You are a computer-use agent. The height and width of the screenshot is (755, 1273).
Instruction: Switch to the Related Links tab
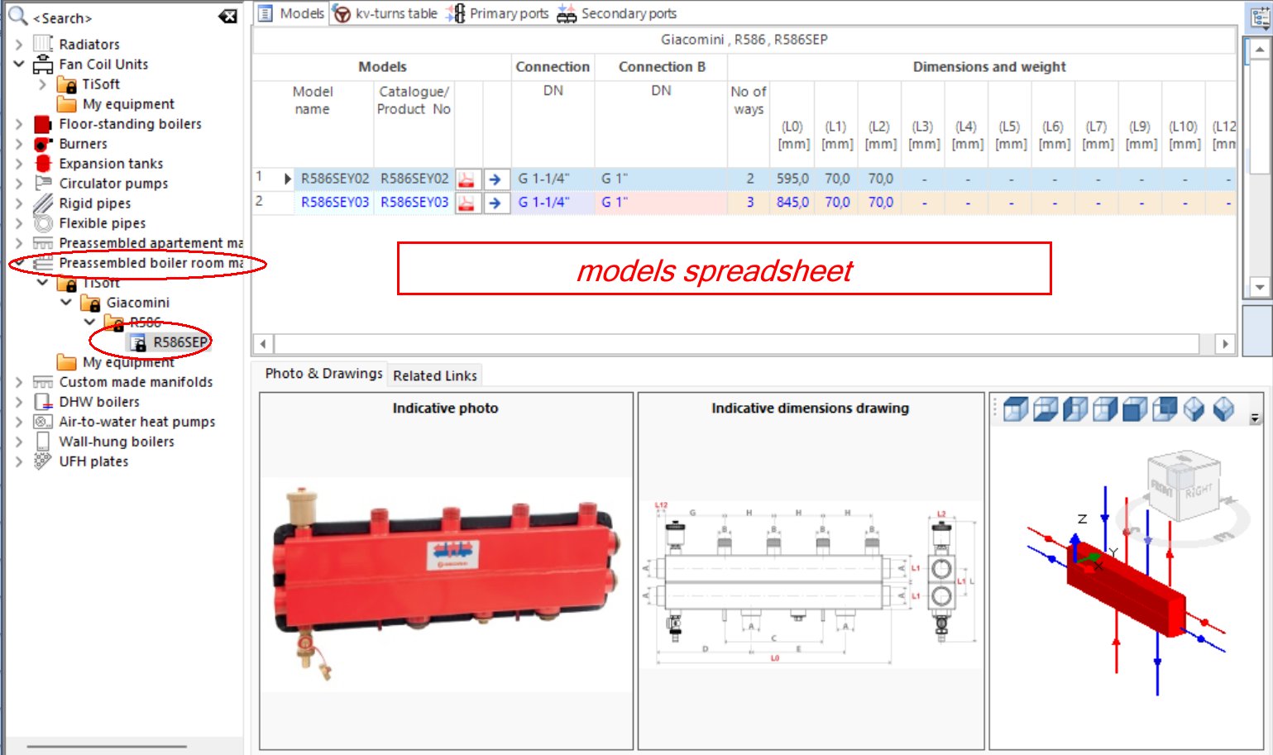435,375
